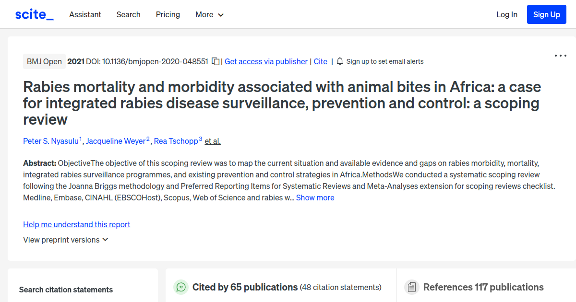This screenshot has width=576, height=302.
Task: Open the Pricing page
Action: [168, 15]
